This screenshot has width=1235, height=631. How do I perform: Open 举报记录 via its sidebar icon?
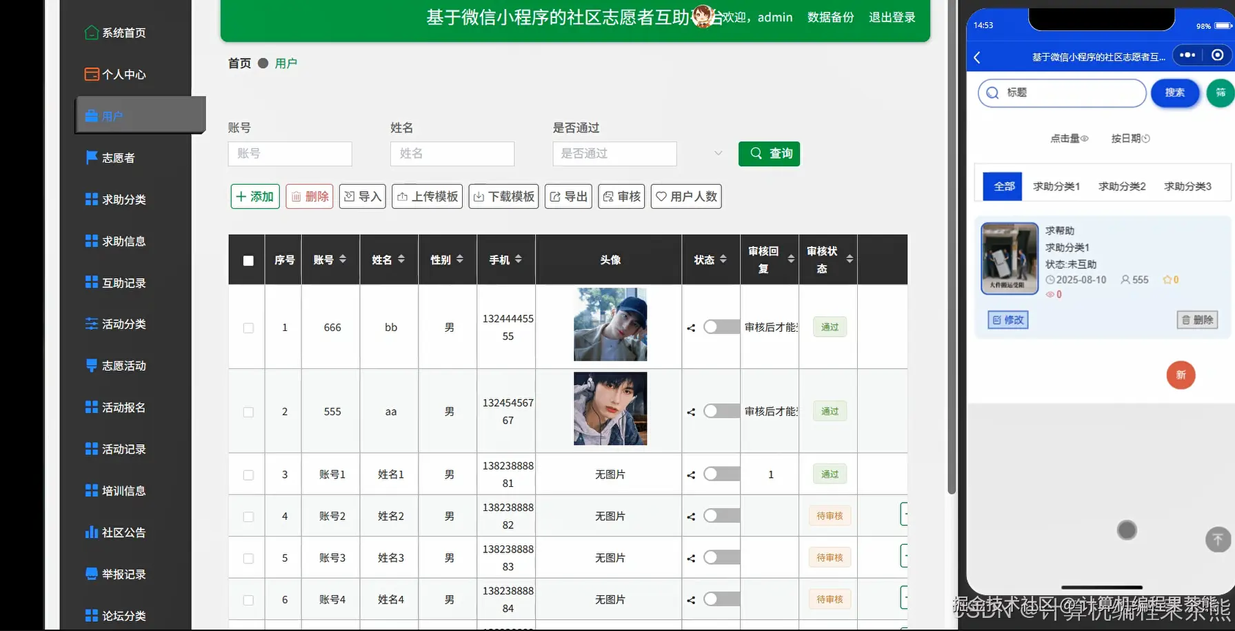click(x=92, y=573)
